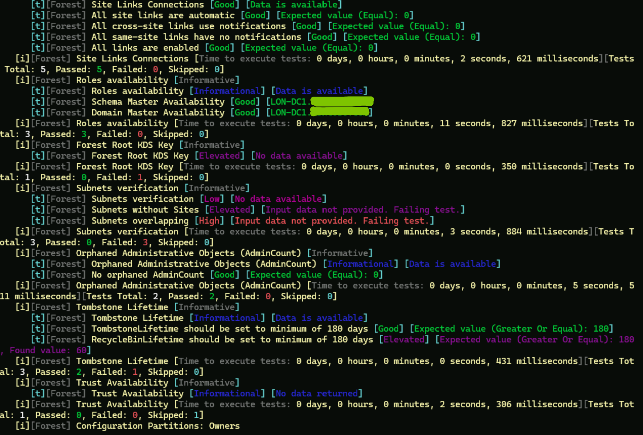The height and width of the screenshot is (435, 643).
Task: Click 'All cross-site links use notifications' line
Action: (189, 26)
